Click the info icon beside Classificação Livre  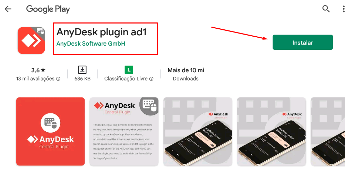coord(152,79)
